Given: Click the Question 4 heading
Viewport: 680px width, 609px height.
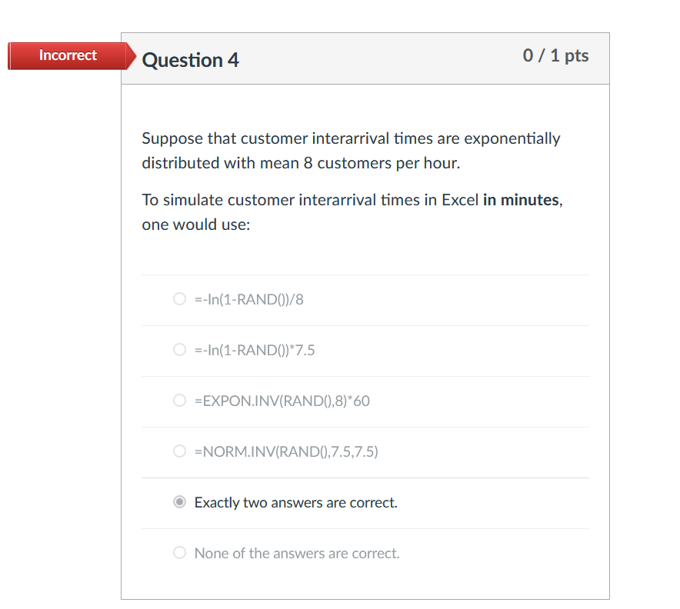Looking at the screenshot, I should tap(190, 60).
